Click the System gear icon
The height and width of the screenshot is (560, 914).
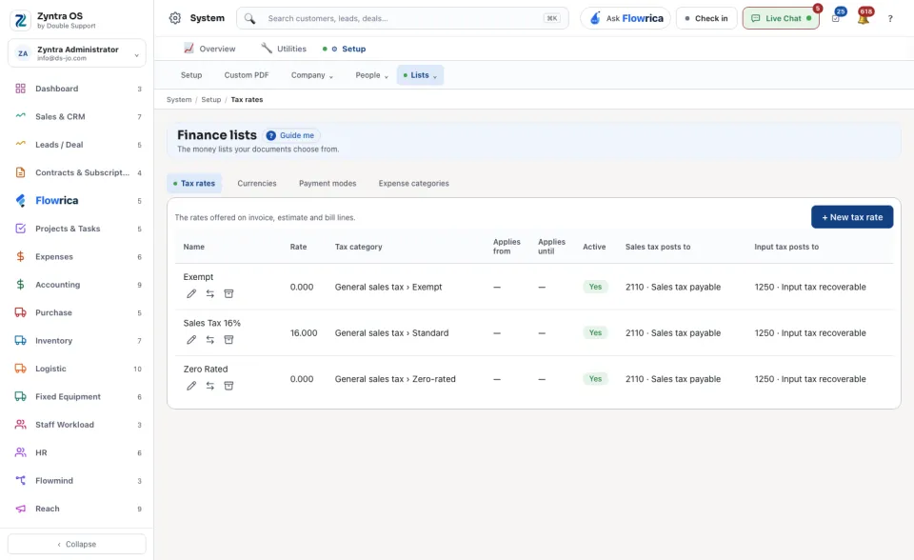[x=175, y=18]
